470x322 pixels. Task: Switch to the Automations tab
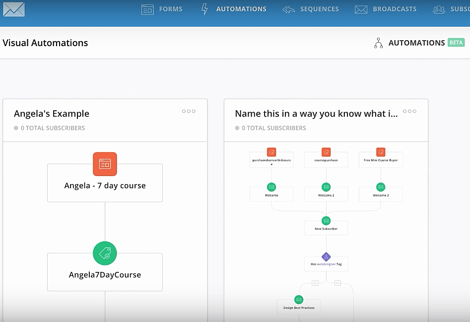coord(233,9)
